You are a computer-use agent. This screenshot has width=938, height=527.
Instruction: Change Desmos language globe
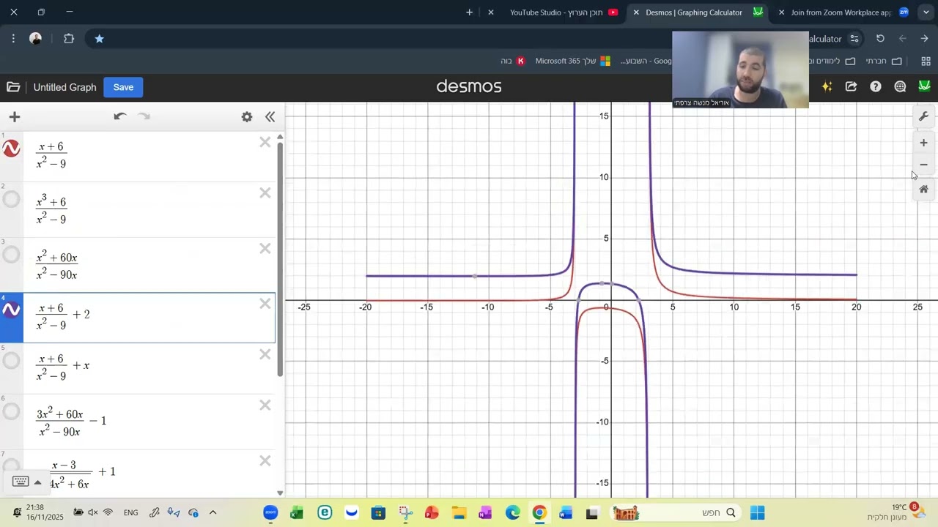900,86
